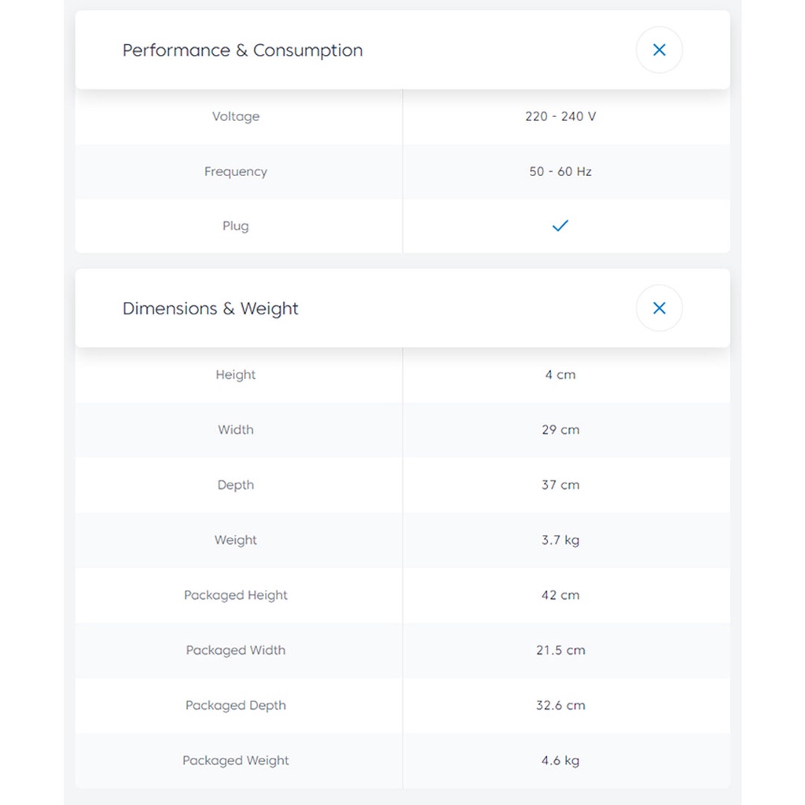This screenshot has height=805, width=805.
Task: Click the Dimensions & Weight heading text
Action: pos(210,308)
